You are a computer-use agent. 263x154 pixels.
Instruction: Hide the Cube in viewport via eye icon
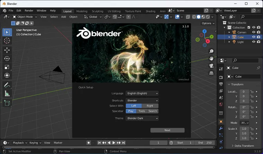[254, 37]
